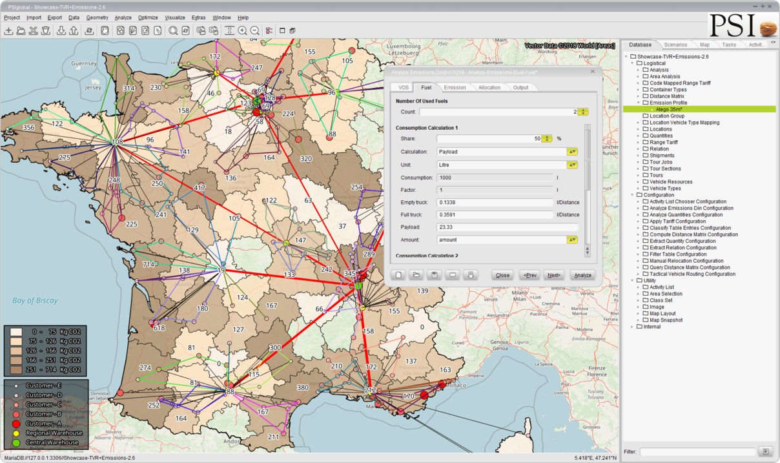Click the Empty truck value field
This screenshot has width=780, height=463.
click(x=495, y=202)
